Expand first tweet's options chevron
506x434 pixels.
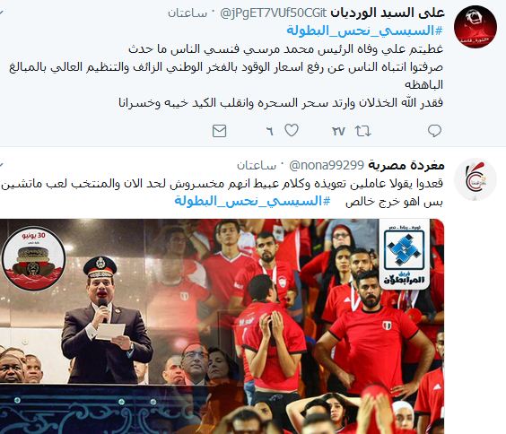pyautogui.click(x=2, y=13)
